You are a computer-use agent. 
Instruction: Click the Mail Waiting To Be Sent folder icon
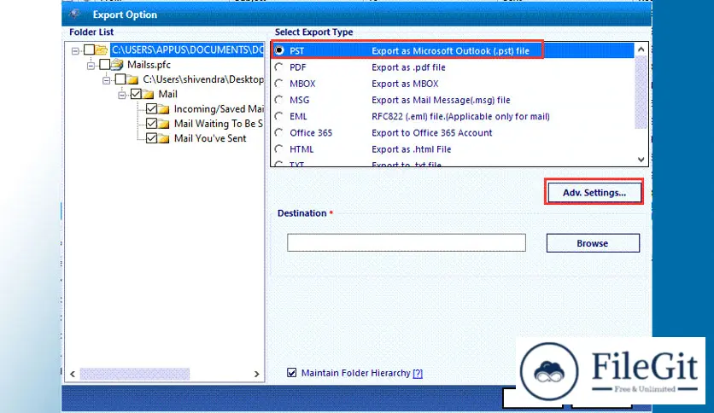coord(163,124)
